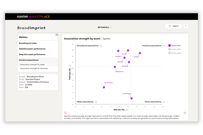This screenshot has width=203, height=135.
Task: Open the three-dot more options menu
Action: (x=186, y=26)
